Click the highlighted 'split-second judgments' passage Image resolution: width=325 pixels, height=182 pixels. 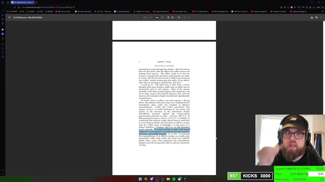tap(164, 131)
